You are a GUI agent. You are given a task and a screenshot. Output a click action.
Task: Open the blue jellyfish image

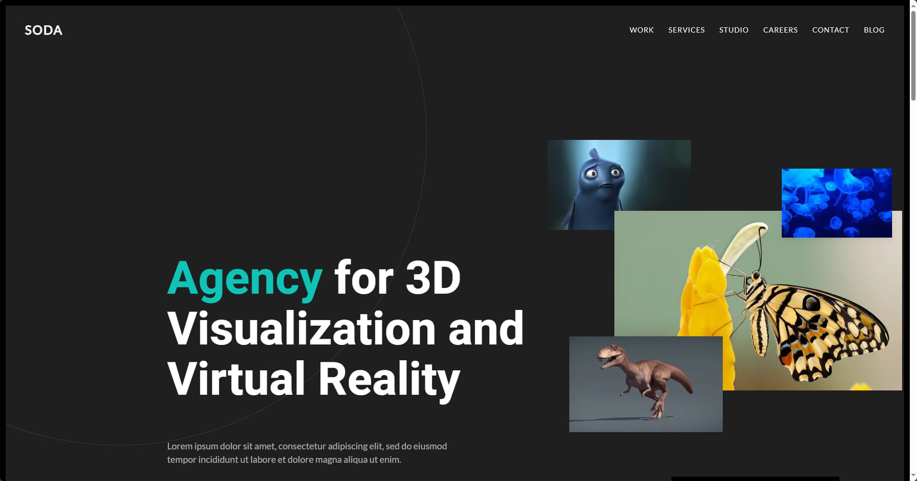pyautogui.click(x=836, y=202)
